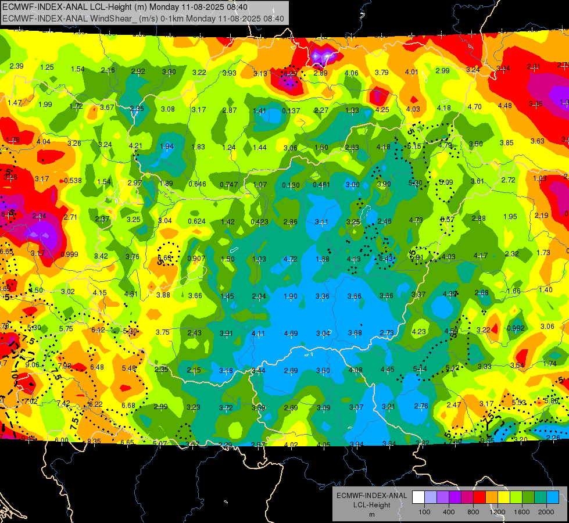Click the light lavender legend swatch
The width and height of the screenshot is (569, 523).
click(431, 497)
